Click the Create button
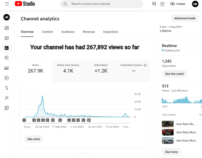This screenshot has height=158, width=202. (x=178, y=4)
